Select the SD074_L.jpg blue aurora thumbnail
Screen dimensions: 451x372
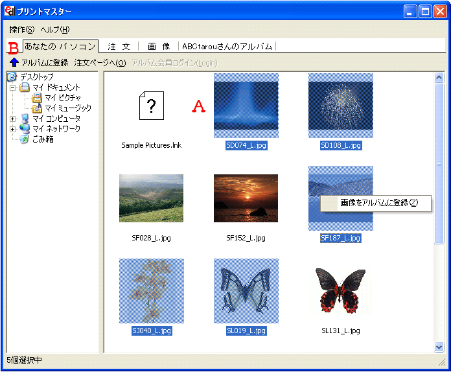point(246,106)
